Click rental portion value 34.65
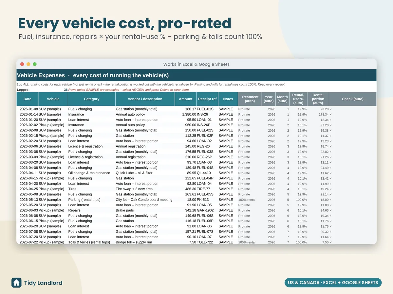Screen dimensions: 393x294 click(324, 210)
